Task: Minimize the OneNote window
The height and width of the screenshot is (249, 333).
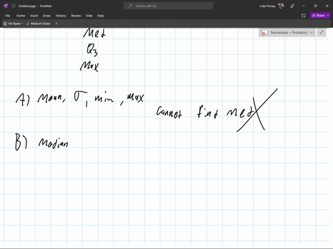Action: pos(304,6)
